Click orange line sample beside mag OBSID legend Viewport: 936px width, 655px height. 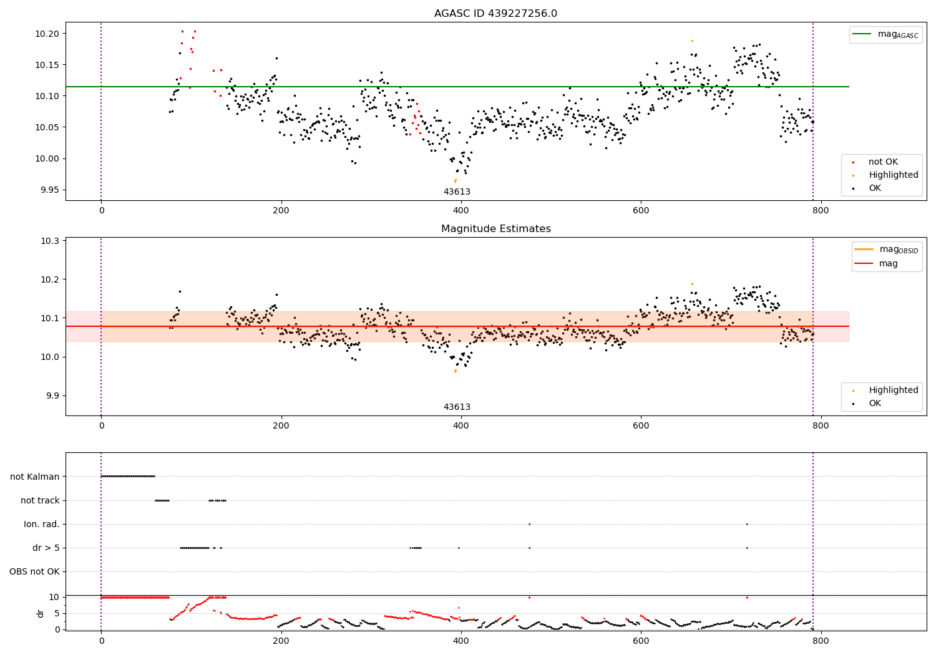pyautogui.click(x=864, y=250)
